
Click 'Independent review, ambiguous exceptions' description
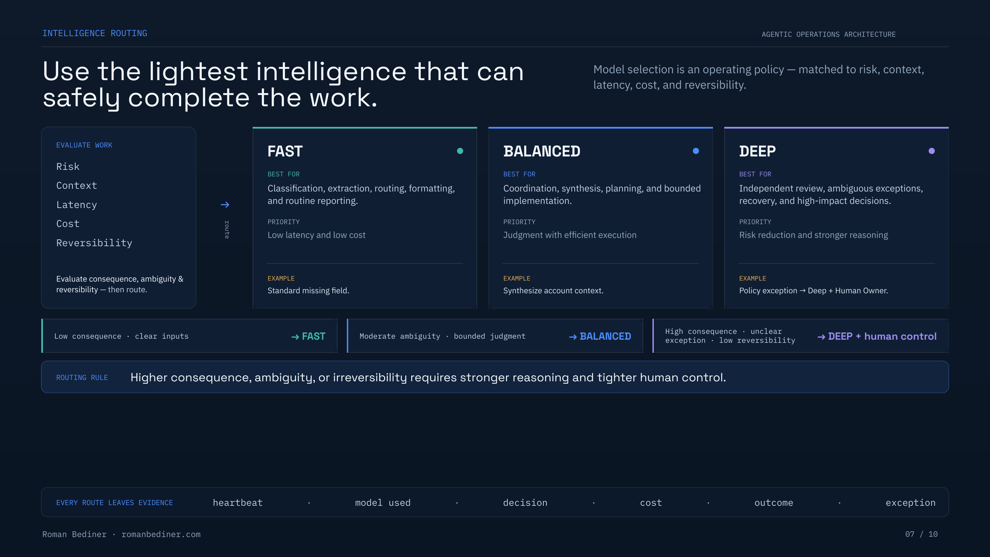coord(831,195)
